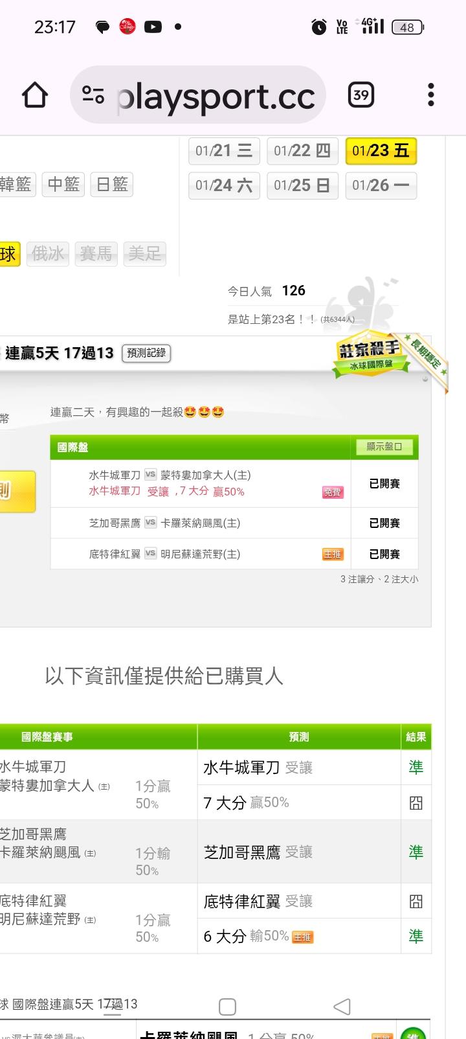Open the Chrome three-dot menu

click(431, 95)
